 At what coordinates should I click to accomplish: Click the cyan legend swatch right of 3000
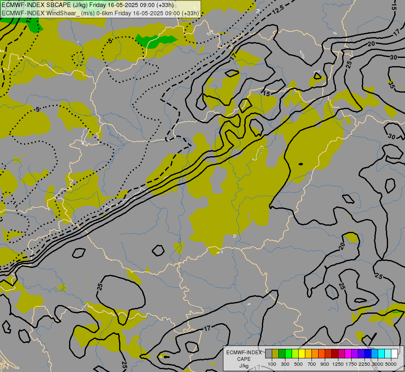click(381, 353)
